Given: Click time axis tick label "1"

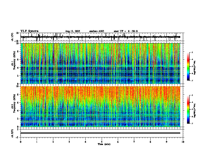Looking at the screenshot, I should pos(37,142).
